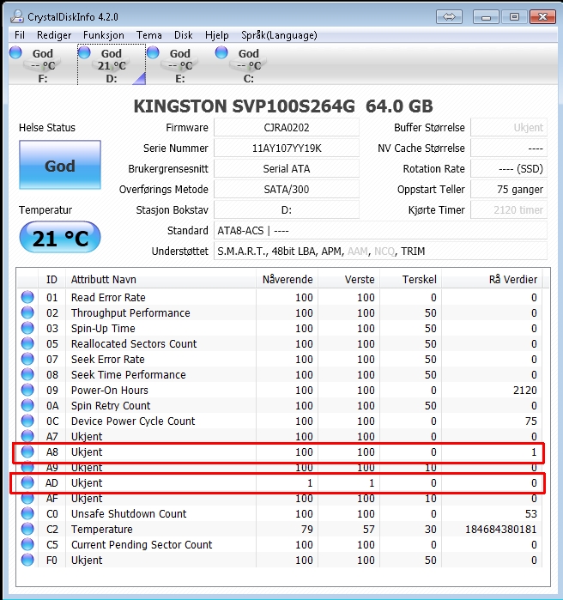Screen dimensions: 563x600
Task: Click status orb for attribute AD
Action: [27, 482]
